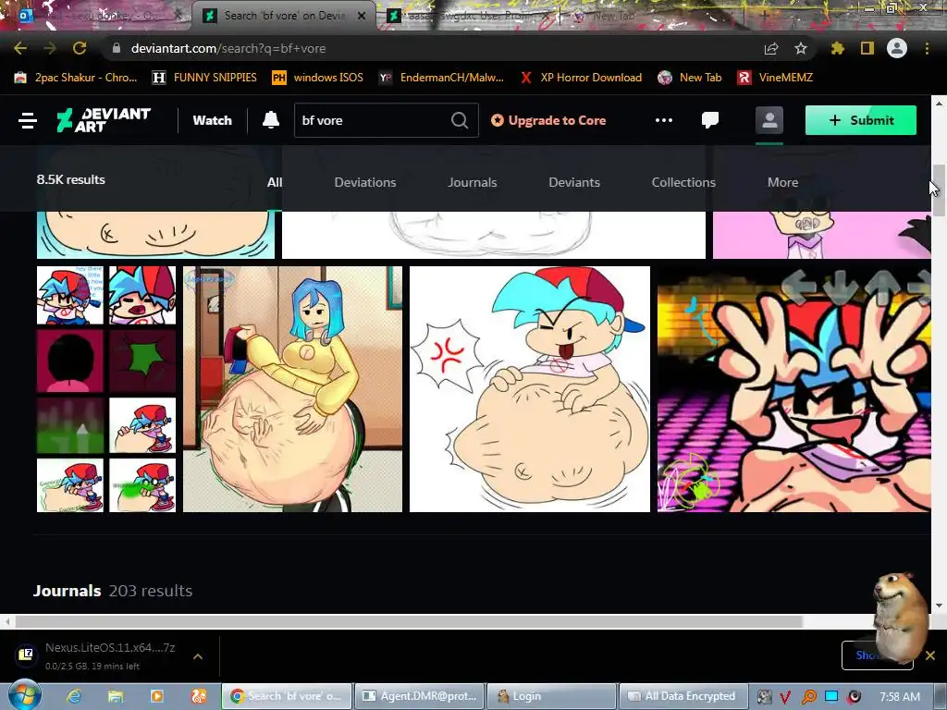Open the Login taskbar window
The image size is (947, 710).
pos(551,696)
